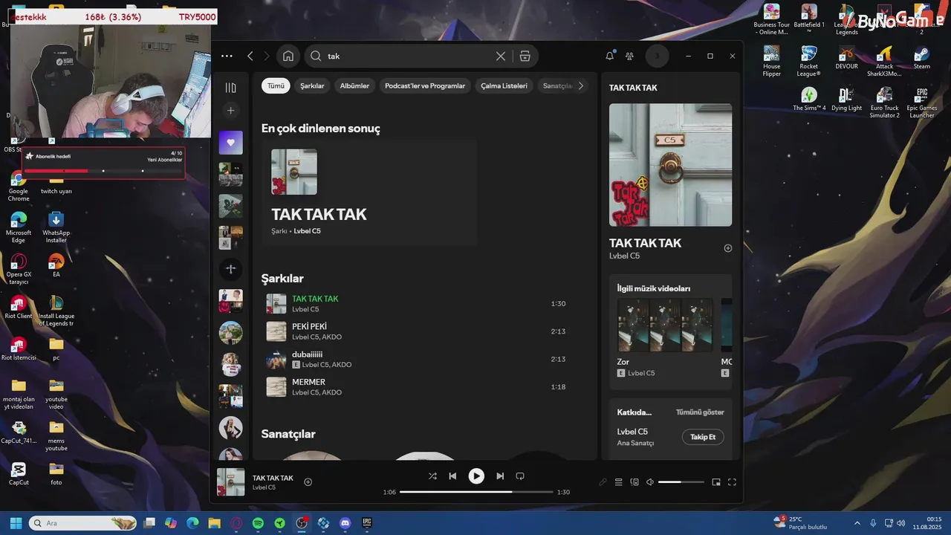The height and width of the screenshot is (535, 951).
Task: Select the CapCut desktop icon
Action: 19,474
